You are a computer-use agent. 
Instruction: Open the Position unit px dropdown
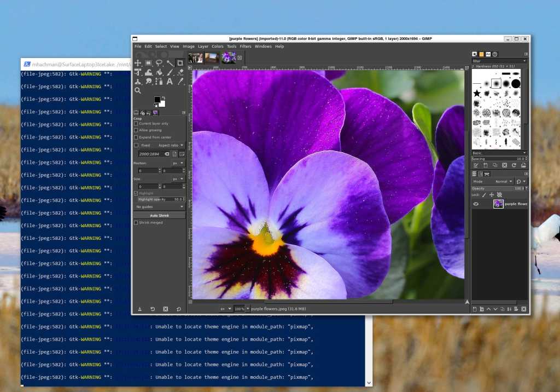178,164
